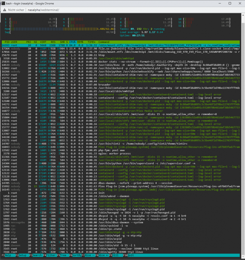This screenshot has width=245, height=260.
Task: Choose F4 Filter in htop footer
Action: (x=49, y=255)
